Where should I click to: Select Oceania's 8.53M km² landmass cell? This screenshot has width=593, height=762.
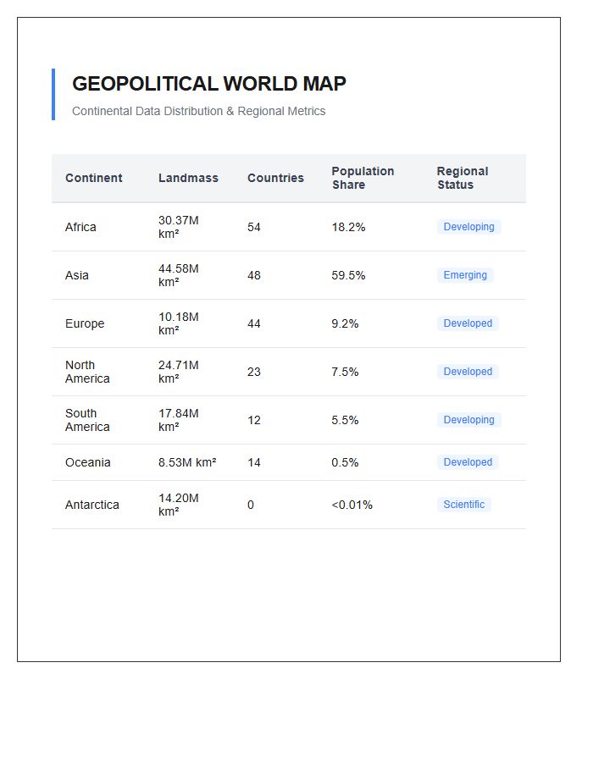pos(187,462)
